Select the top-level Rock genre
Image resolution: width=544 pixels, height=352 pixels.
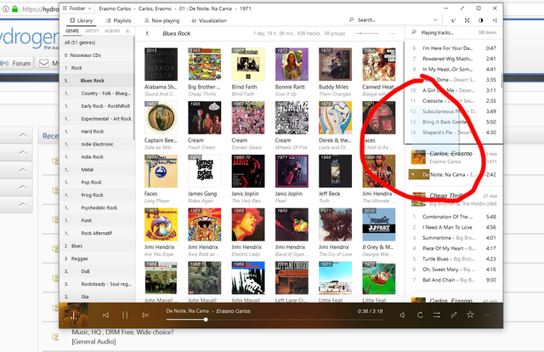pyautogui.click(x=97, y=68)
